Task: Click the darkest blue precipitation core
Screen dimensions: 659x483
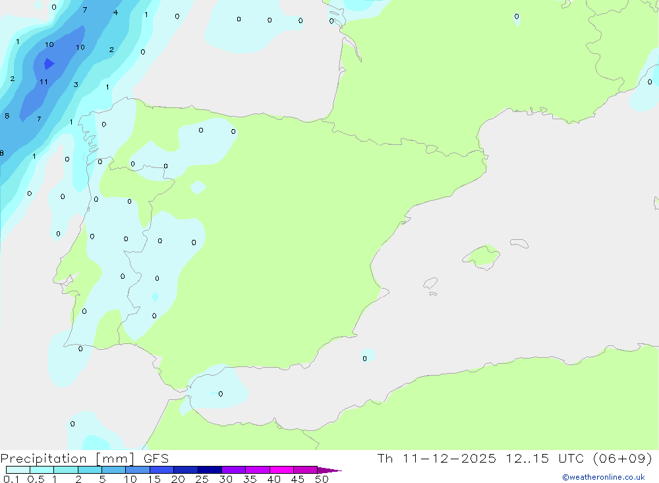Action: pyautogui.click(x=49, y=64)
